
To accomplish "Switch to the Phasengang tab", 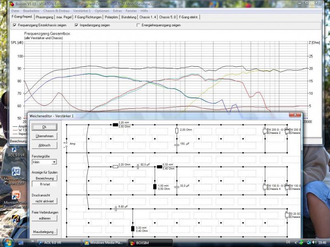I will pyautogui.click(x=44, y=17).
